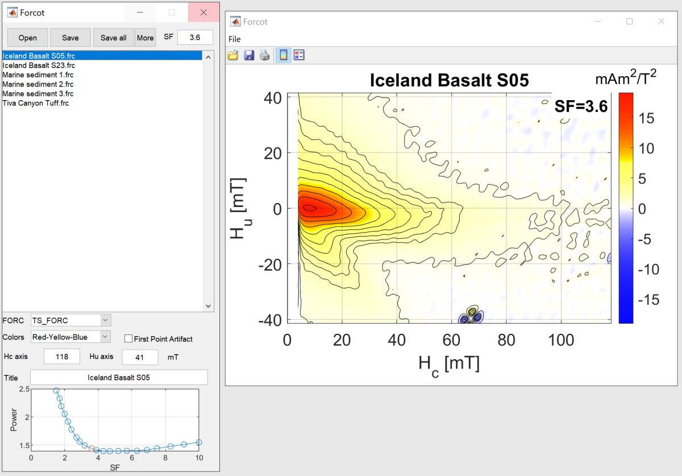Click the Open file icon in figure toolbar

[233, 55]
